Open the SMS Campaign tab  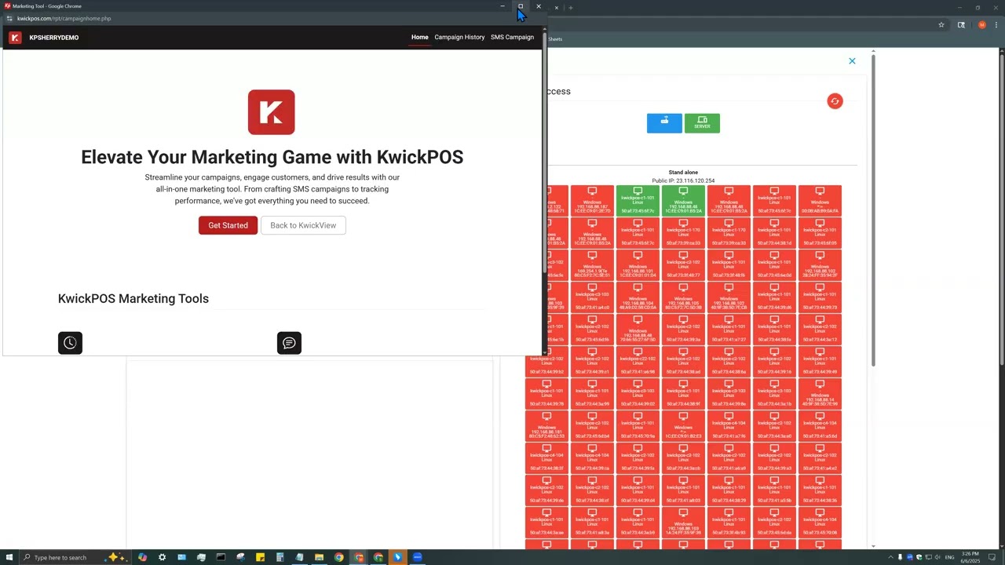(x=512, y=37)
